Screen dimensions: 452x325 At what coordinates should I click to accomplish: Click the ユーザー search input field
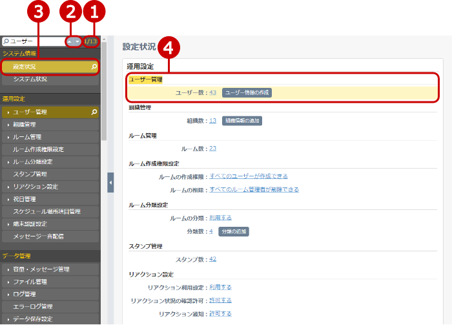pos(34,41)
